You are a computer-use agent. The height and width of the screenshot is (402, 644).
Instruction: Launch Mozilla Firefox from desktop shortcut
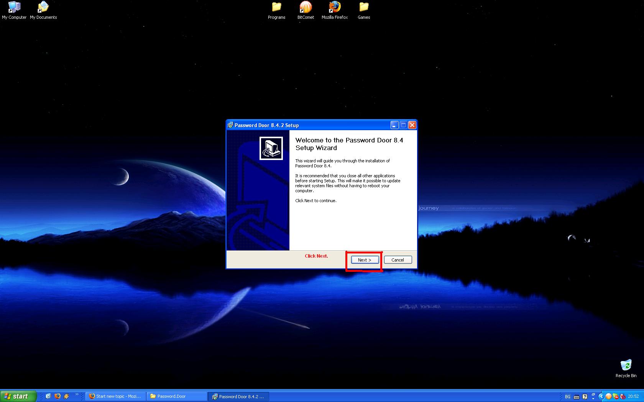335,10
